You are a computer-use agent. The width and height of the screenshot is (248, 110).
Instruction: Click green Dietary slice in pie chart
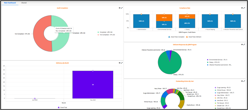tap(169, 63)
